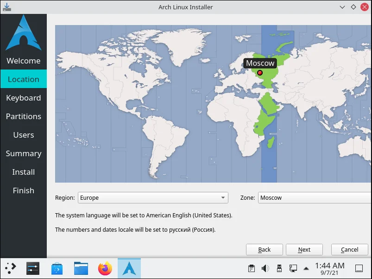Image resolution: width=372 pixels, height=279 pixels.
Task: Click the volume speaker tray icon
Action: tap(265, 268)
